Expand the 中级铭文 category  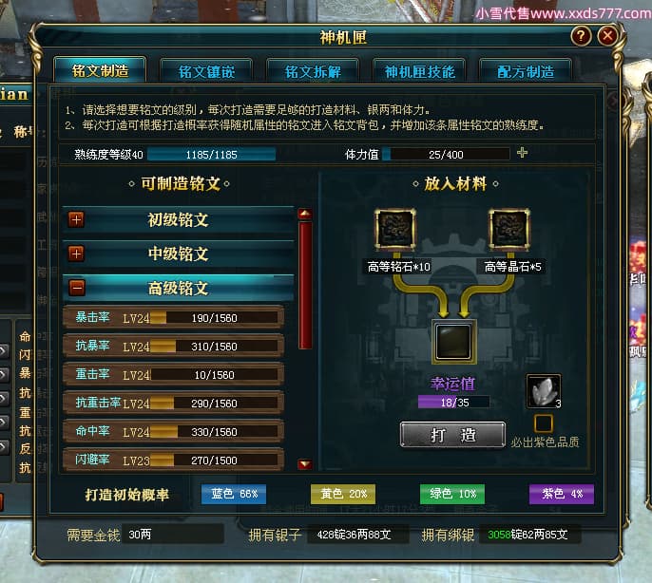(76, 254)
